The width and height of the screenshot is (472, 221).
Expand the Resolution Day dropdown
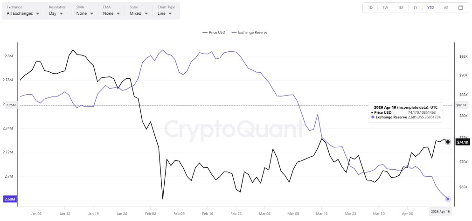57,14
